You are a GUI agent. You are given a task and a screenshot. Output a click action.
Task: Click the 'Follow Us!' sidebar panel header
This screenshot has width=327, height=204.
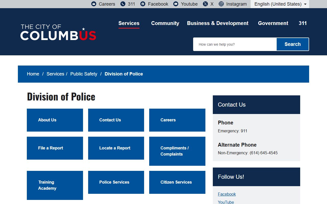click(x=256, y=177)
